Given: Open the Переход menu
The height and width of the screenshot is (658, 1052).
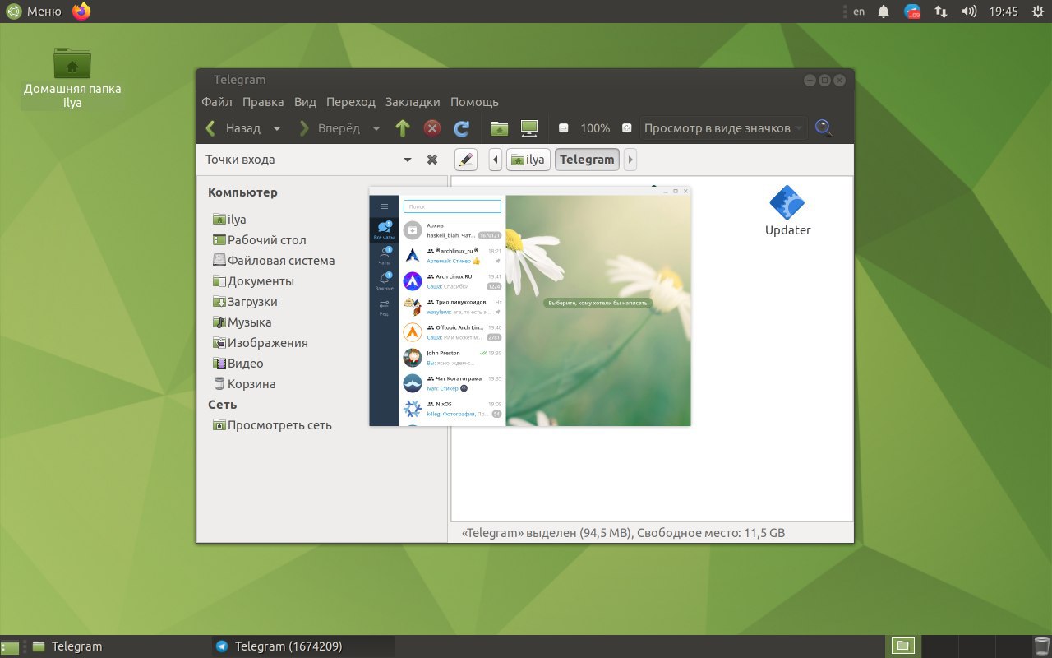Looking at the screenshot, I should pyautogui.click(x=351, y=102).
